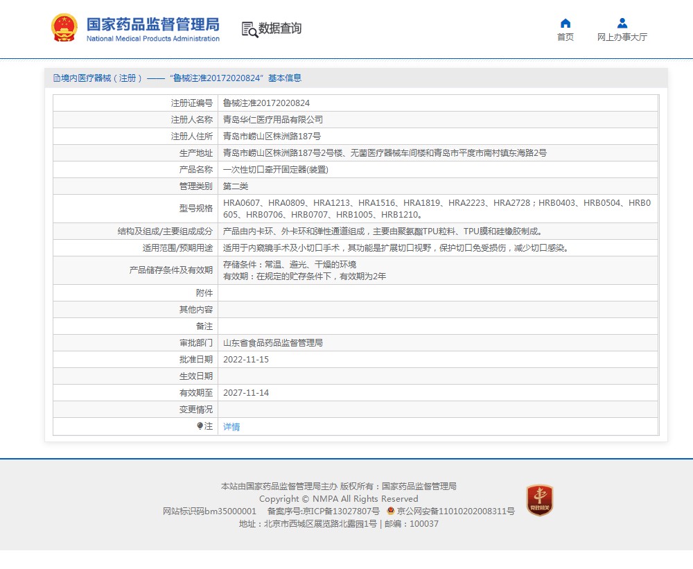Click 有效期为2年 text line
The width and height of the screenshot is (693, 569).
click(x=304, y=277)
